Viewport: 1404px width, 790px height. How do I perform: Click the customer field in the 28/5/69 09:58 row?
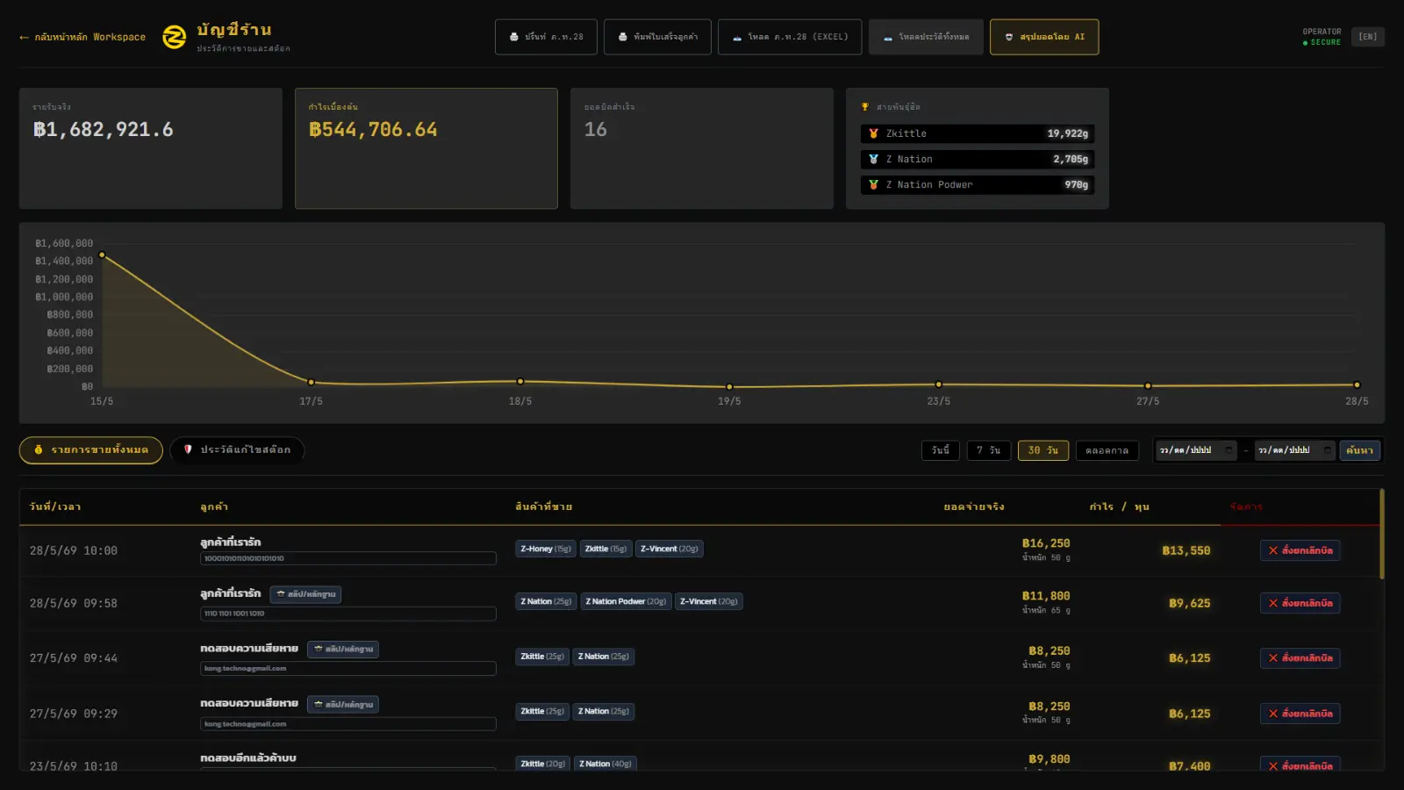(348, 614)
